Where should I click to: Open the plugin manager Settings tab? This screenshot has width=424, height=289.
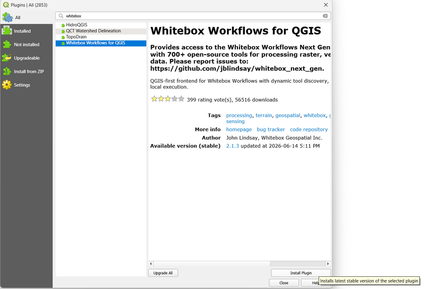pyautogui.click(x=26, y=85)
